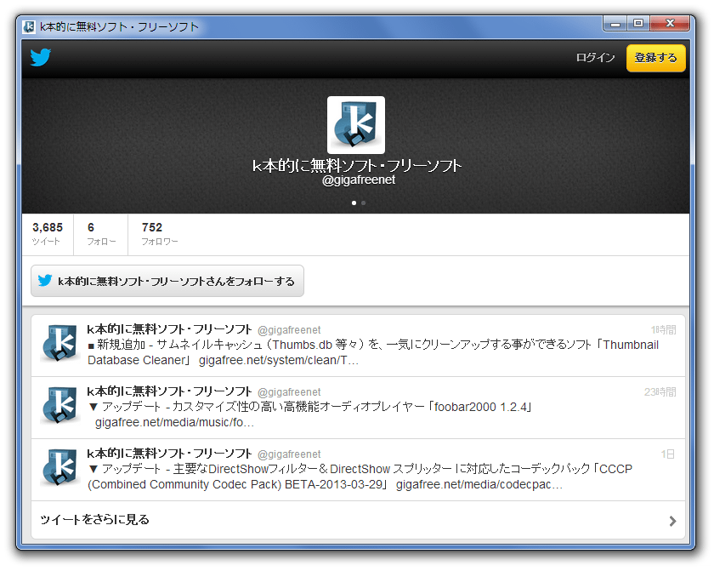The width and height of the screenshot is (714, 571).
Task: Select the first profile banner page dot
Action: [x=354, y=203]
